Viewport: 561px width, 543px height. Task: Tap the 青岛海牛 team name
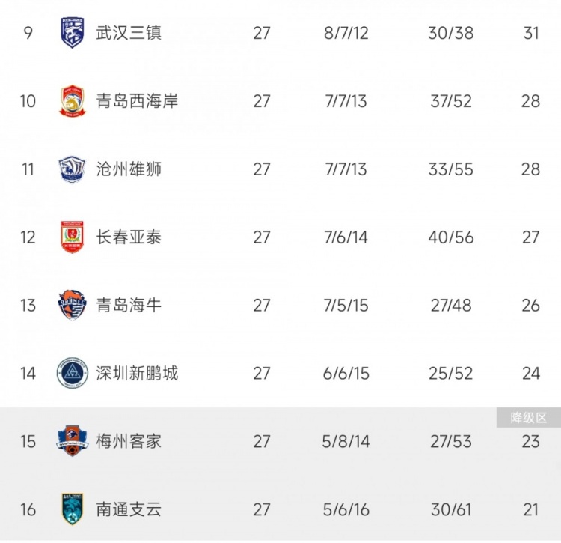[x=129, y=306]
